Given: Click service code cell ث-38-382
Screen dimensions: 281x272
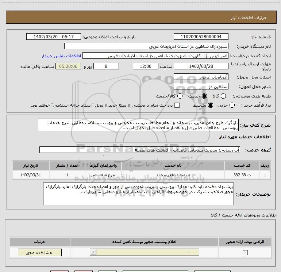Looking at the screenshot, I should (242, 175).
